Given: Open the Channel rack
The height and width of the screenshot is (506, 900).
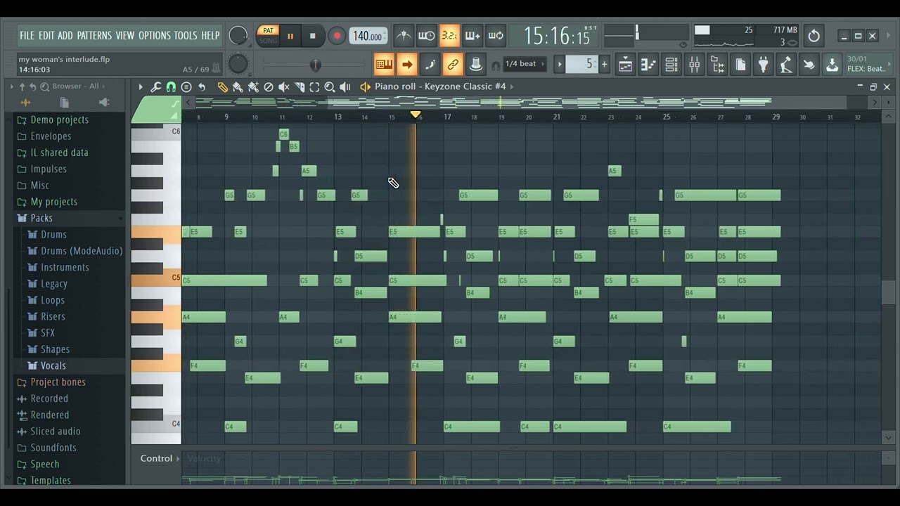Looking at the screenshot, I should coord(671,65).
